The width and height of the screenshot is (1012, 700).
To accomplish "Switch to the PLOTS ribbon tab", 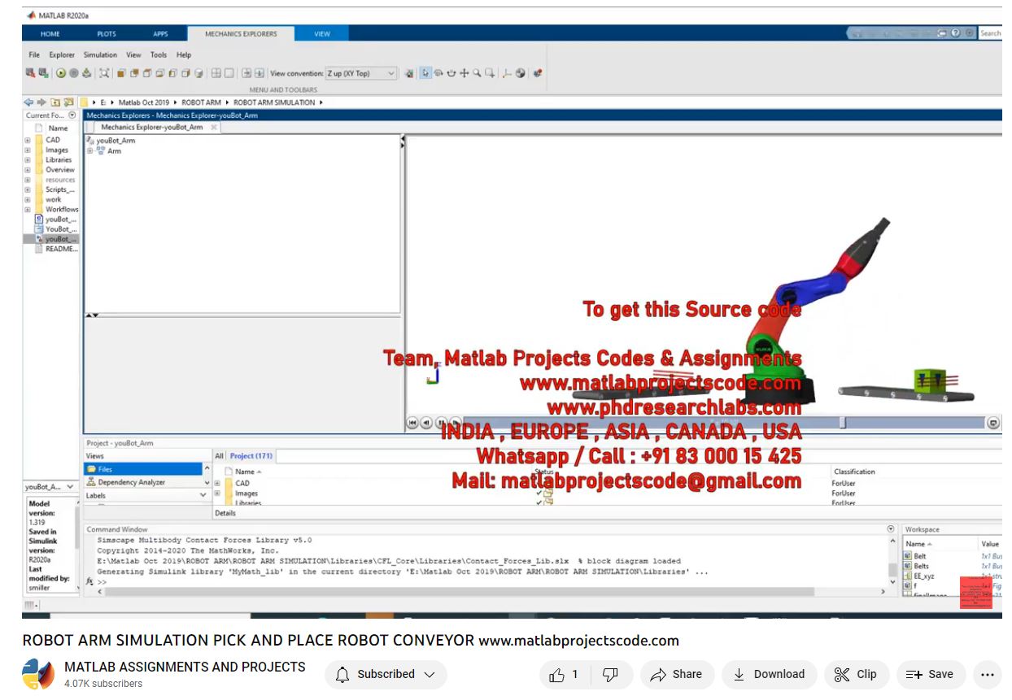I will tap(107, 34).
